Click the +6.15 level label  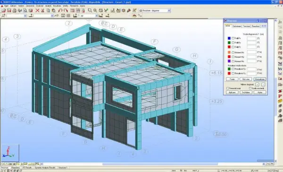(216, 73)
